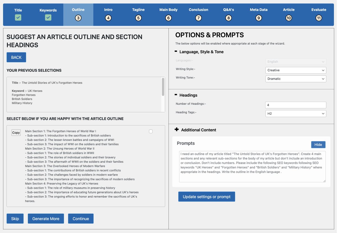Click the Skip button
Image resolution: width=337 pixels, height=233 pixels.
(x=15, y=219)
